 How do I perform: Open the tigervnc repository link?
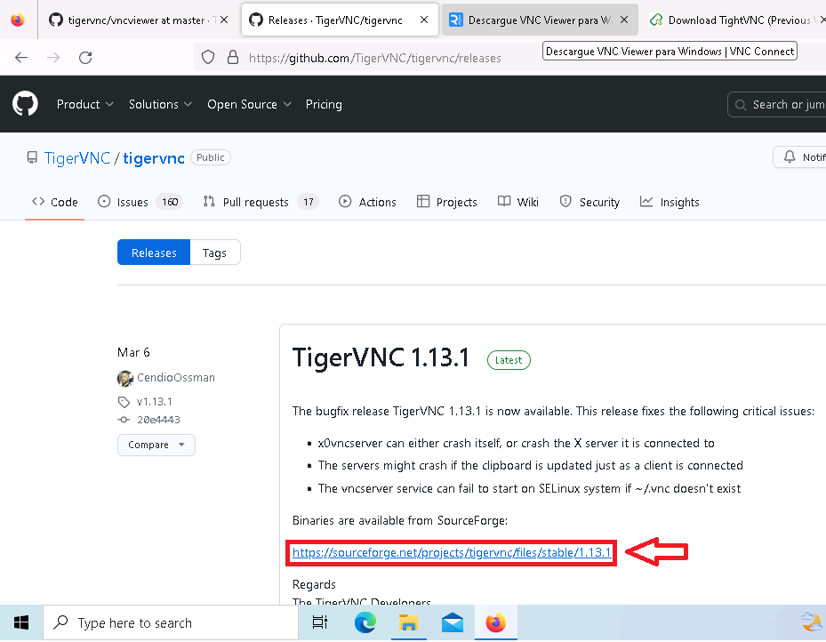pyautogui.click(x=154, y=158)
